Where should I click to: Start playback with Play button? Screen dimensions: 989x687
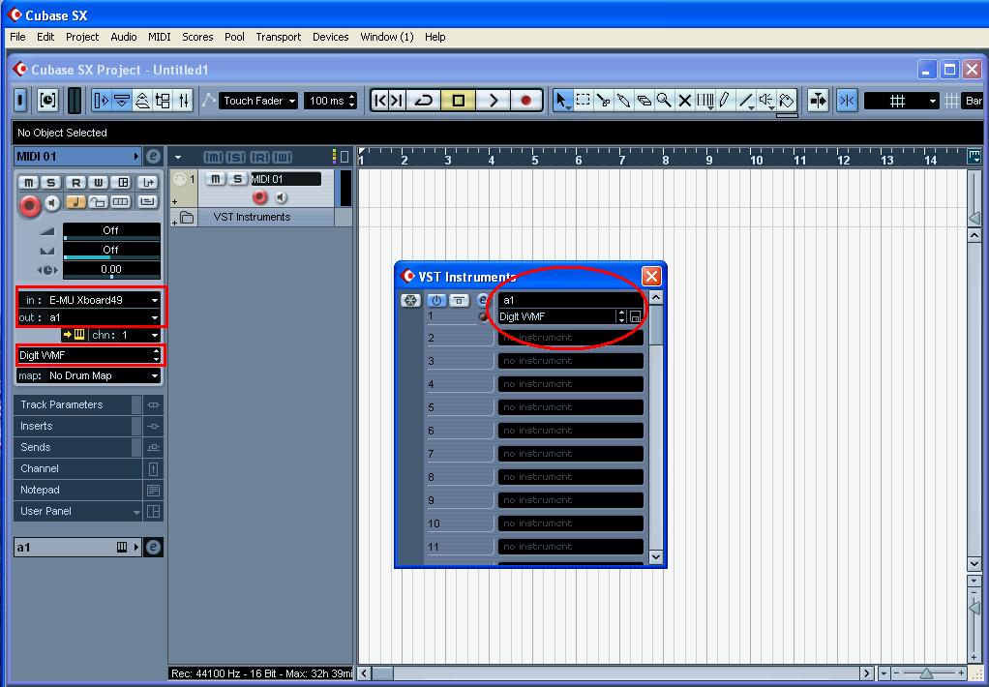point(494,101)
